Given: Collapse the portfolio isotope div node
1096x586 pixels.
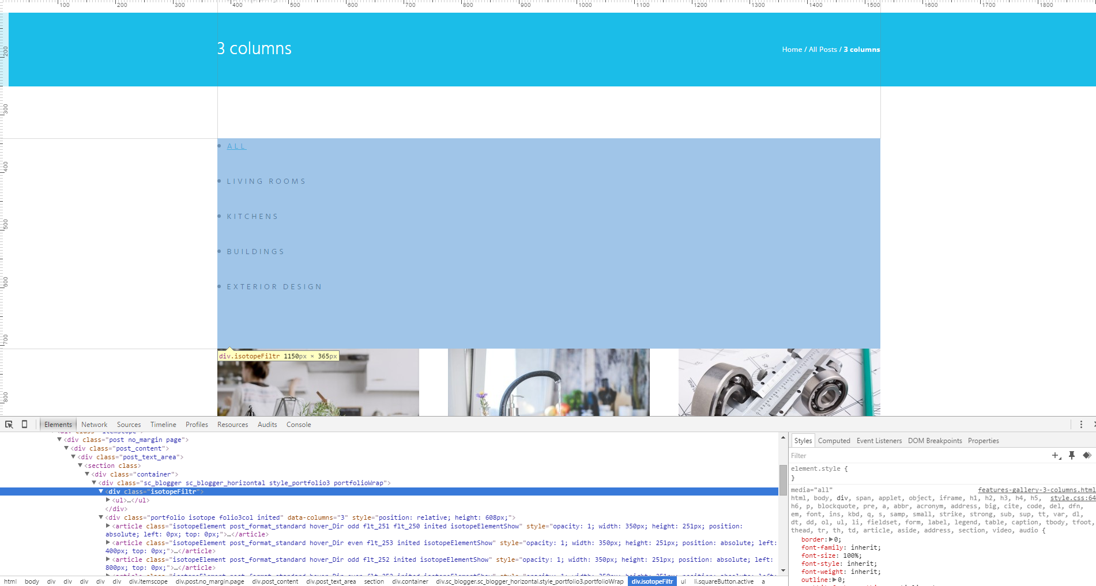Looking at the screenshot, I should 101,517.
